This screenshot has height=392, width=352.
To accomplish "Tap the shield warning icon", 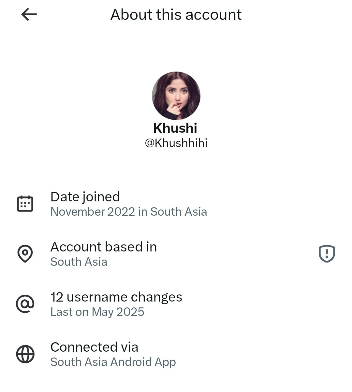I will (x=327, y=254).
